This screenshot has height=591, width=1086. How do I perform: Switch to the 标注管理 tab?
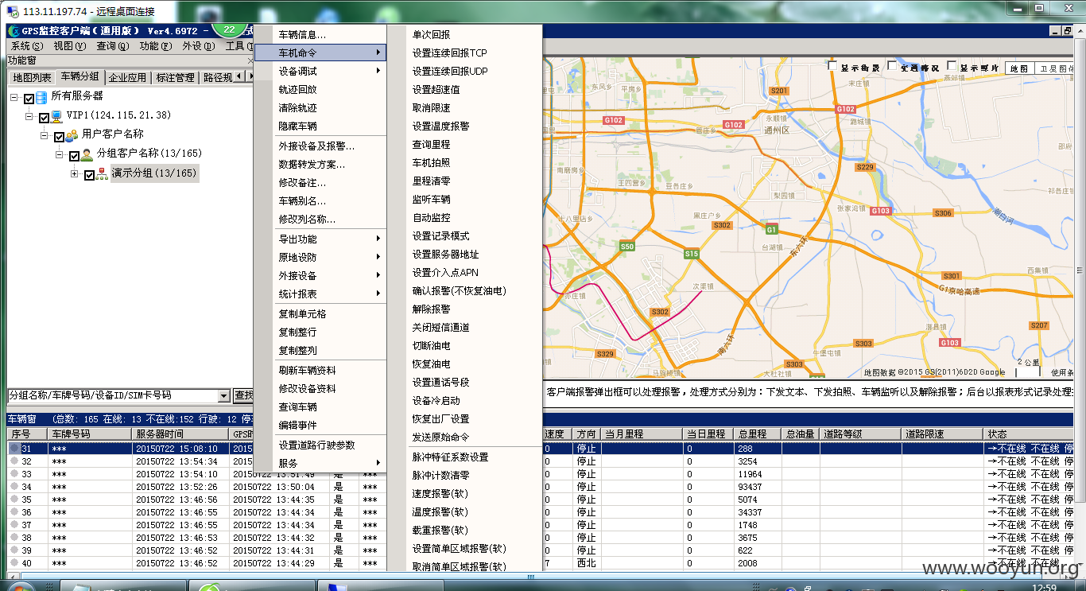[176, 77]
